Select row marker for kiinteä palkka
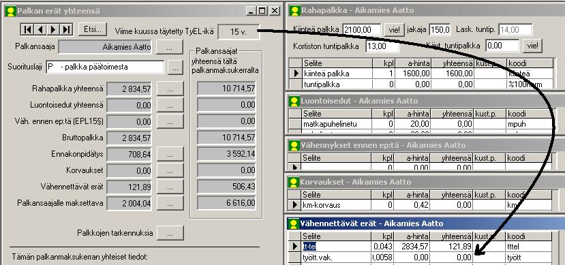Viewport: 565px width, 265px height. pos(296,74)
